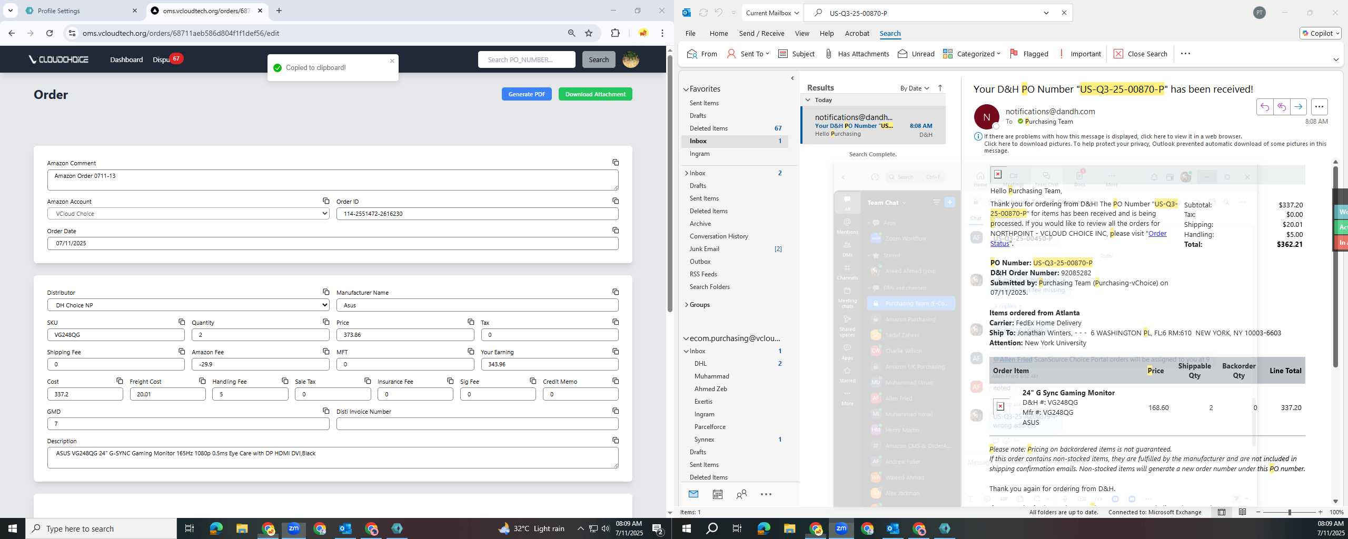Screen dimensions: 1348x539
Task: Copy the Manufacturer Name value
Action: pyautogui.click(x=615, y=292)
